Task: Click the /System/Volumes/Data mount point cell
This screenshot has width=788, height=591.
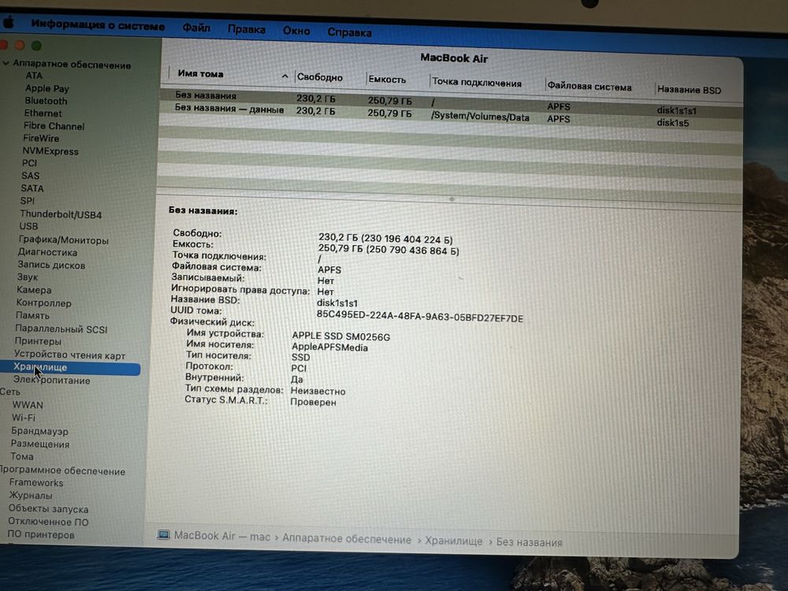Action: [480, 117]
